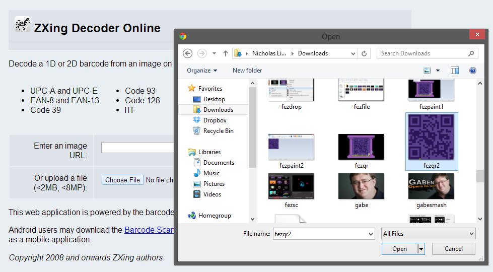Select Nicholas Li... in address path

pyautogui.click(x=269, y=53)
